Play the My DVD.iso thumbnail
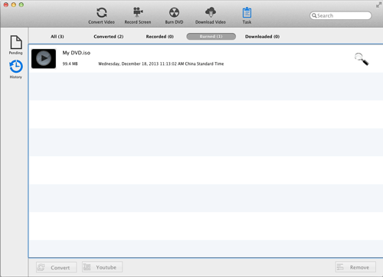383x277 pixels. coord(44,59)
